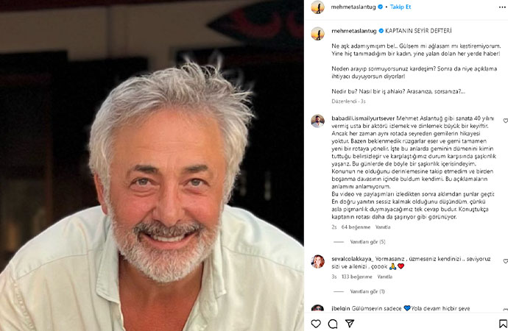The width and height of the screenshot is (508, 331).
Task: Like sevalcolakkaya_'s comment with its heart
Action: [x=505, y=261]
